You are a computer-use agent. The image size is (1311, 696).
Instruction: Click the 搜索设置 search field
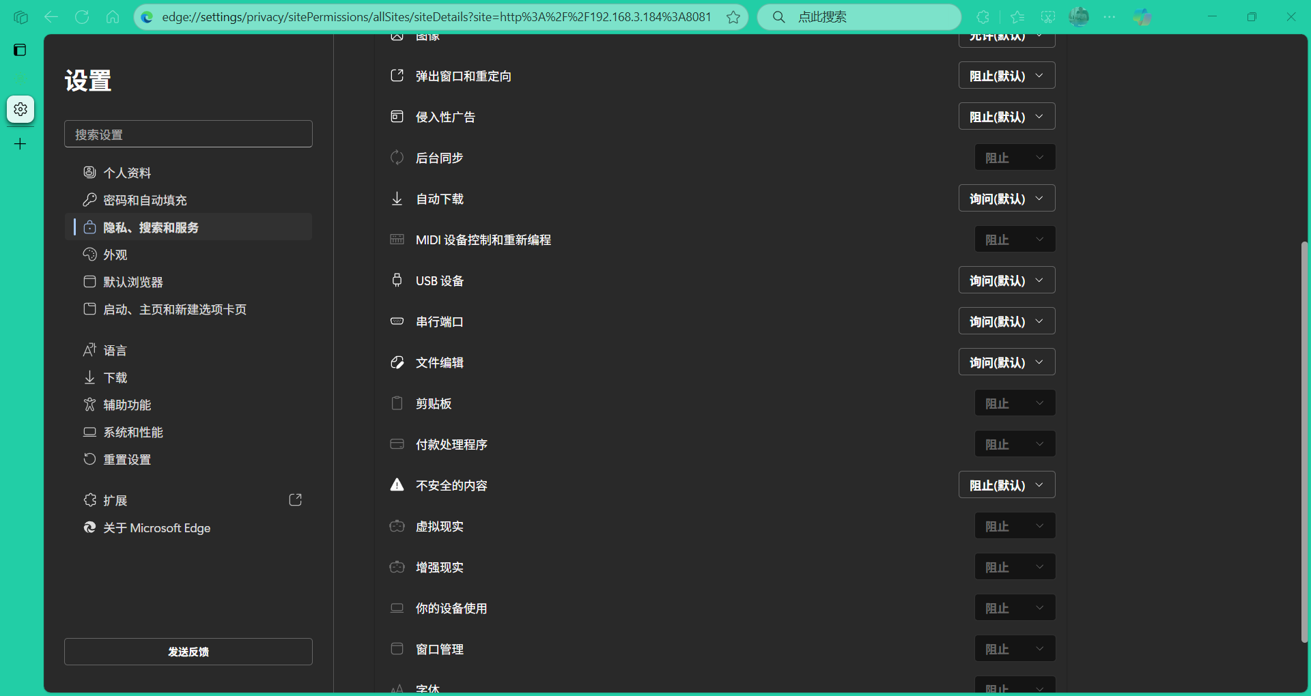tap(188, 134)
